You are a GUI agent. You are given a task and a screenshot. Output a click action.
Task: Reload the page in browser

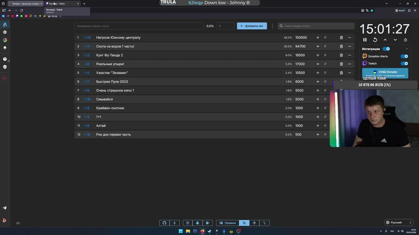22,10
